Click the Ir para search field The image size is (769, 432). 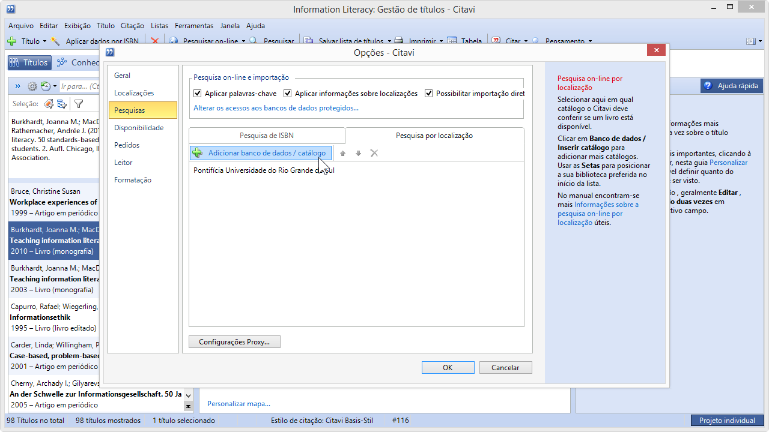[x=80, y=86]
